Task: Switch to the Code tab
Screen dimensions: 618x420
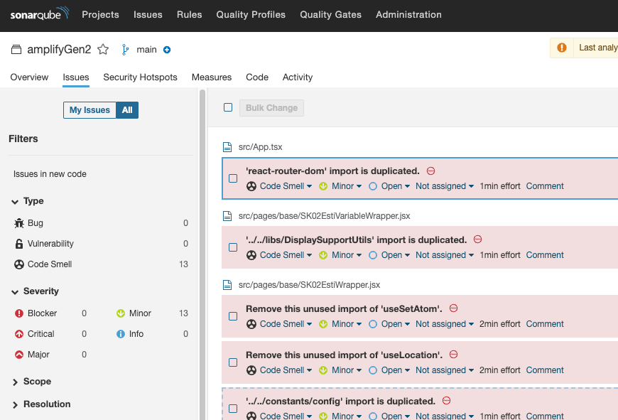Action: pyautogui.click(x=257, y=77)
